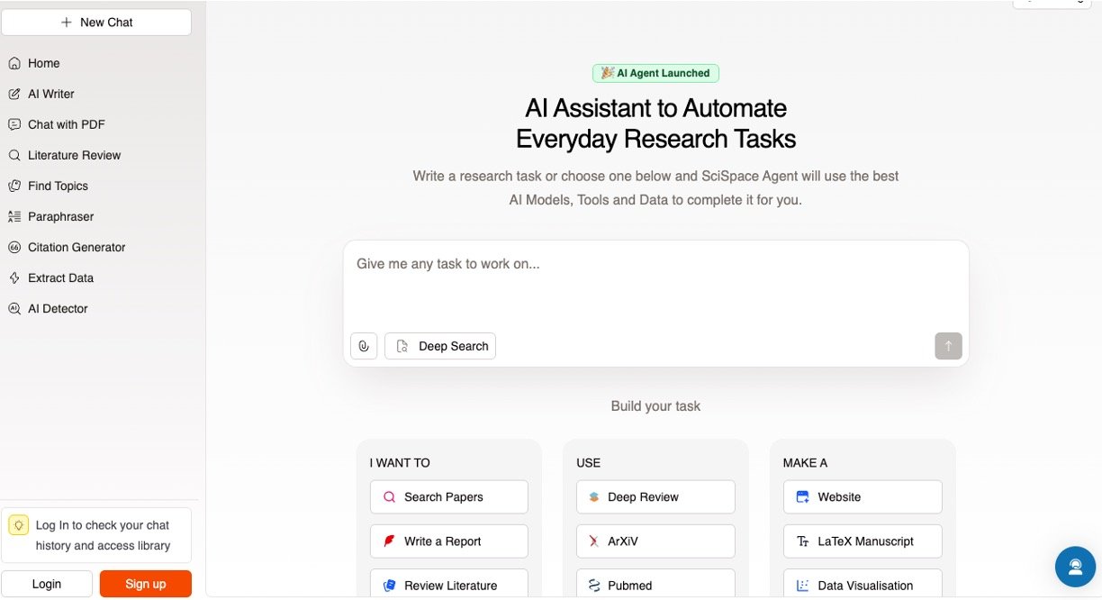The image size is (1102, 600).
Task: Click the orange Sign up button
Action: point(146,584)
